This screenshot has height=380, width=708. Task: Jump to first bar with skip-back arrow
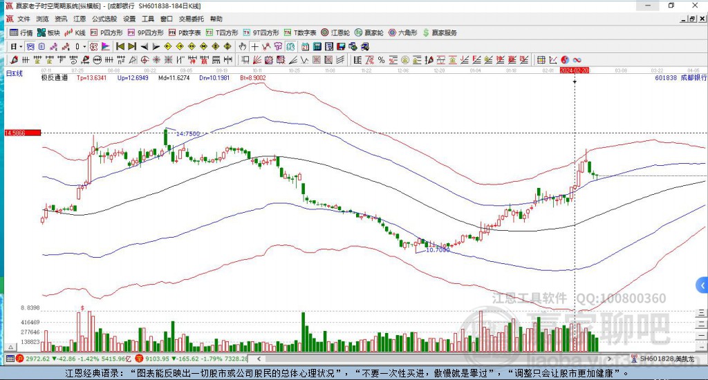pyautogui.click(x=120, y=46)
